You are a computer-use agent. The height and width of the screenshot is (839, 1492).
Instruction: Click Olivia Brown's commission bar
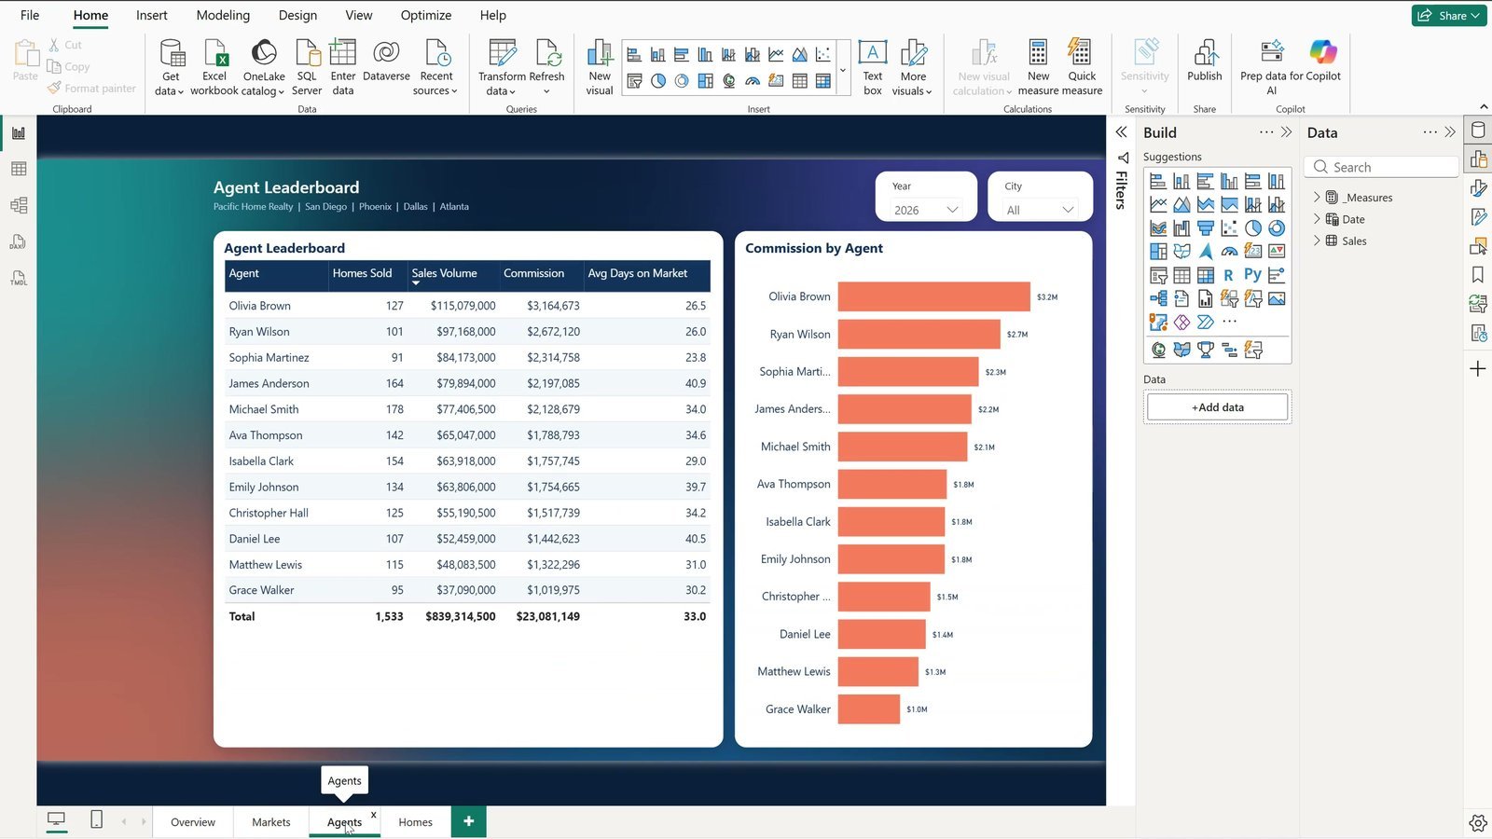933,296
